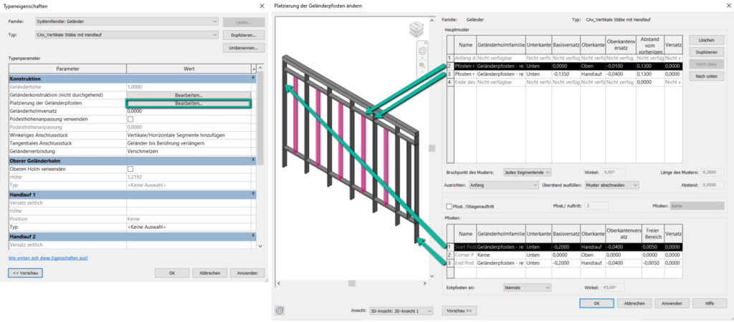This screenshot has width=734, height=322.
Task: Check the Pfost. /Stiegenauftritt option
Action: tap(449, 206)
